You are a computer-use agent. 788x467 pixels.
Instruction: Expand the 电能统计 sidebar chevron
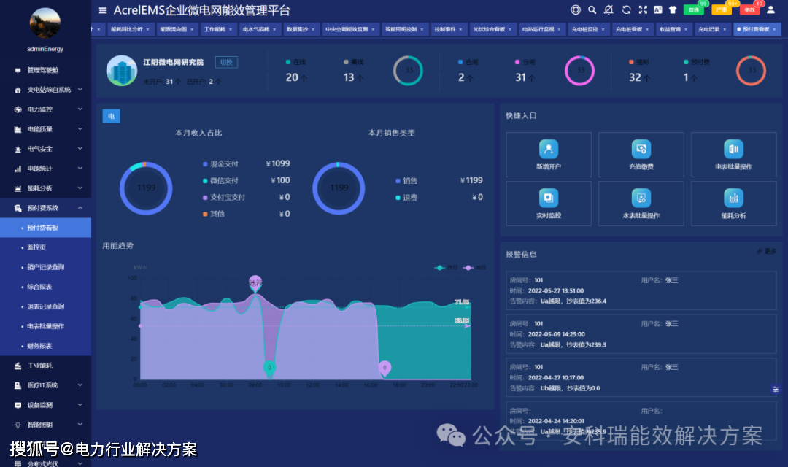[80, 169]
